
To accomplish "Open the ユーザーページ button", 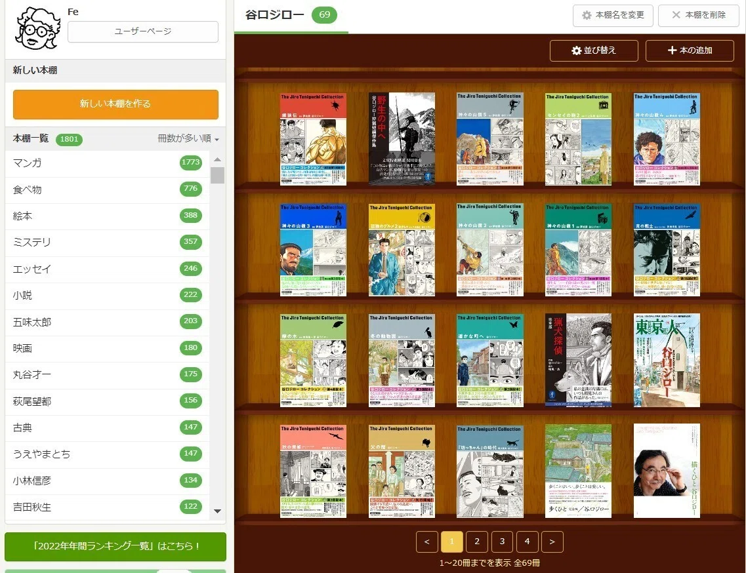I will tap(143, 31).
